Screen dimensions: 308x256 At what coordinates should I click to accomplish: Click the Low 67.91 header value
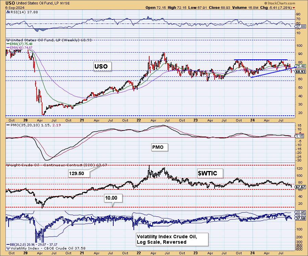197,8
